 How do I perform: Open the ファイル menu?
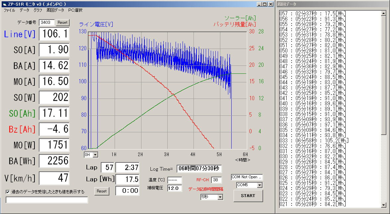point(9,10)
